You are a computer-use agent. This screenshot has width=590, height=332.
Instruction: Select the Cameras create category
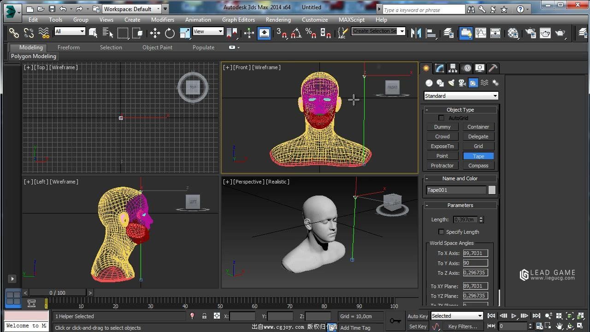(x=462, y=83)
